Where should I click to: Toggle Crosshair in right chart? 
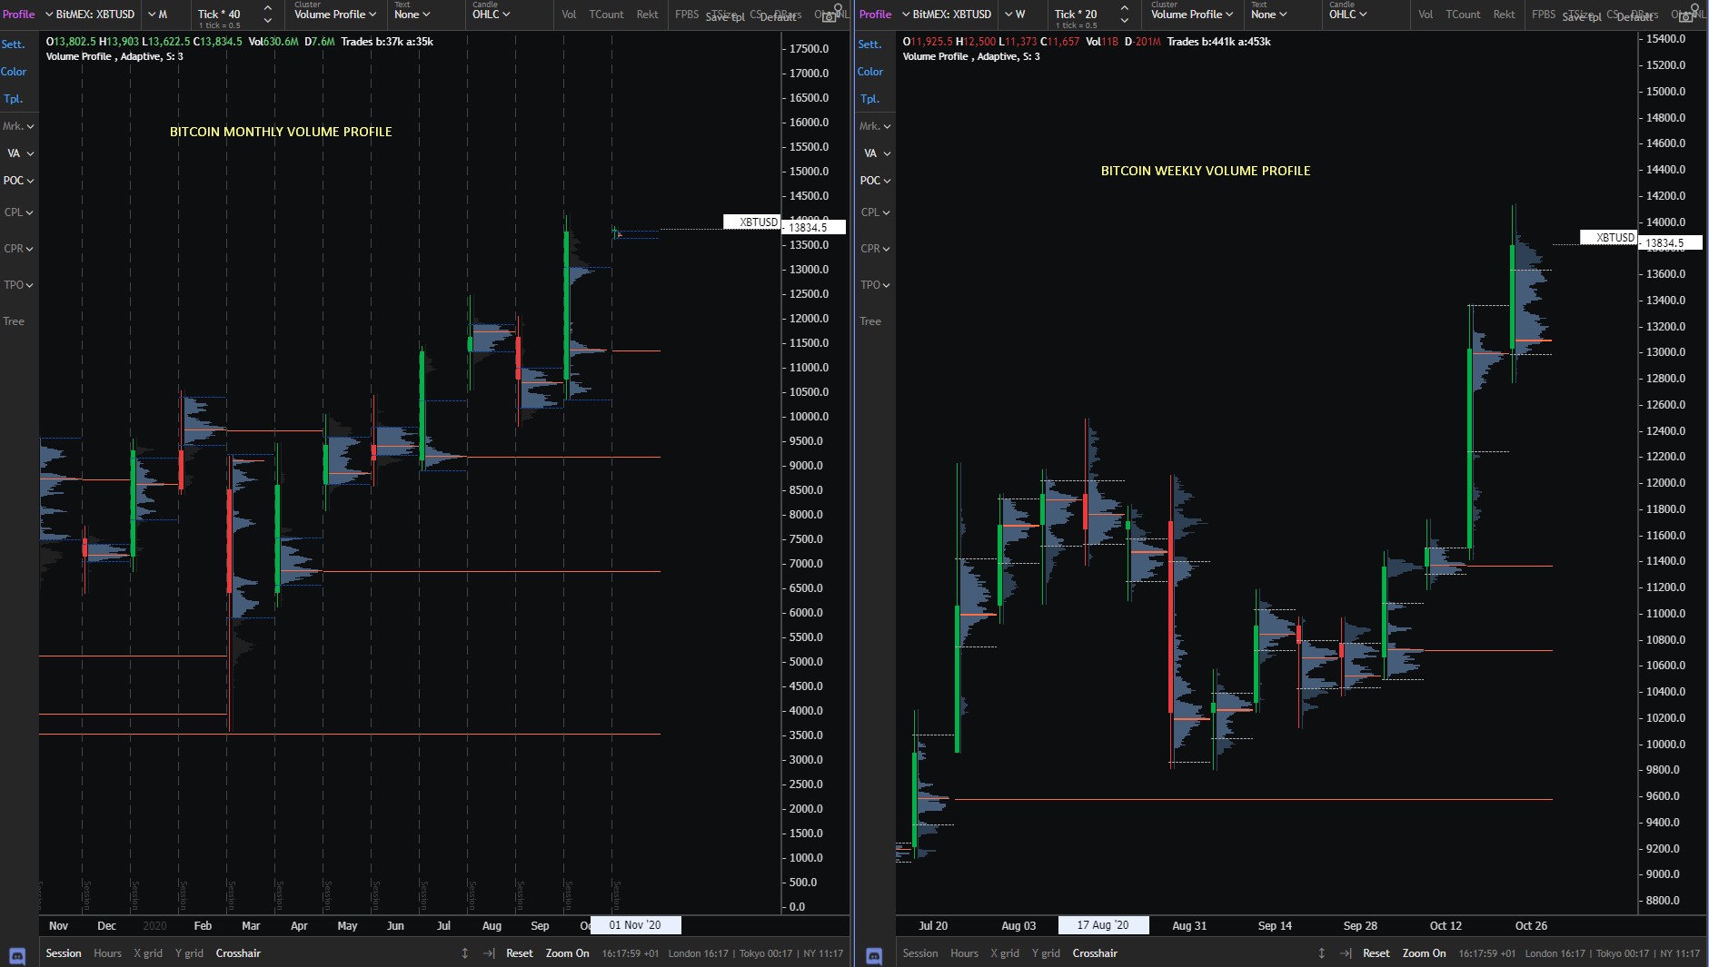point(1095,953)
